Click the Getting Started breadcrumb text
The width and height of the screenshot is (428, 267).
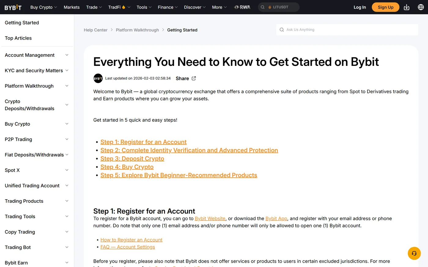(x=182, y=30)
